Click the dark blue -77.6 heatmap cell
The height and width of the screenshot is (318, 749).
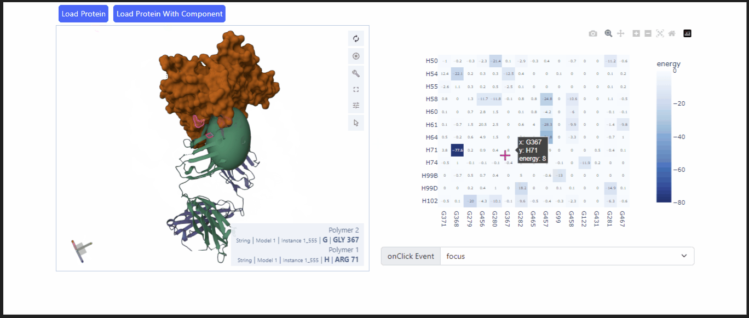pyautogui.click(x=457, y=150)
